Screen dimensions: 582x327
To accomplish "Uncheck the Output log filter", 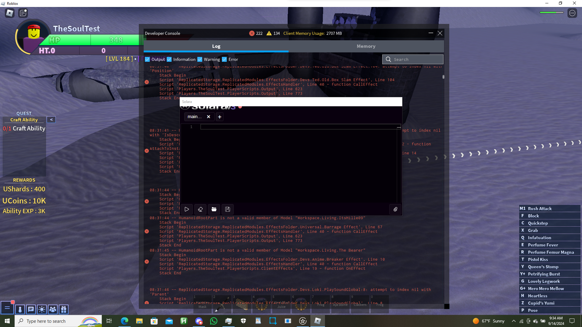I will click(147, 59).
